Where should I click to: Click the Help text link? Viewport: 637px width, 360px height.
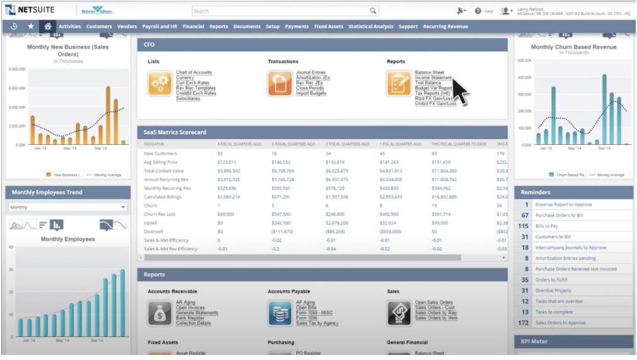coord(488,11)
